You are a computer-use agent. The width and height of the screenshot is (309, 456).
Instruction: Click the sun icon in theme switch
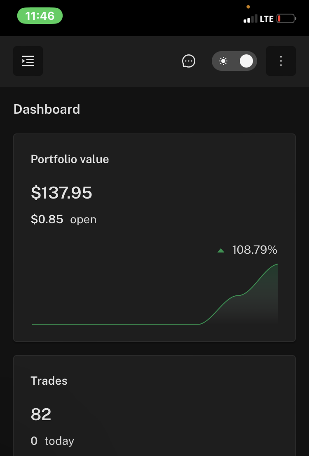click(223, 61)
